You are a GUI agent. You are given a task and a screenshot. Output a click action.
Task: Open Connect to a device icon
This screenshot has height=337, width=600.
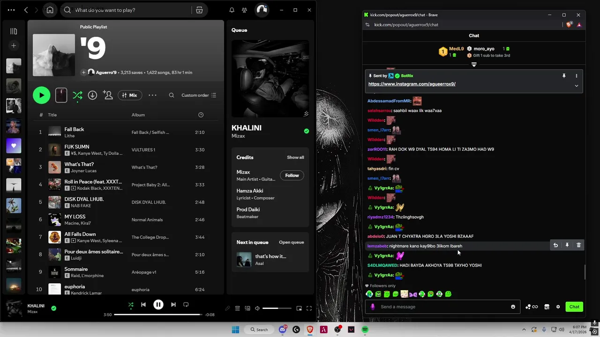tap(247, 308)
